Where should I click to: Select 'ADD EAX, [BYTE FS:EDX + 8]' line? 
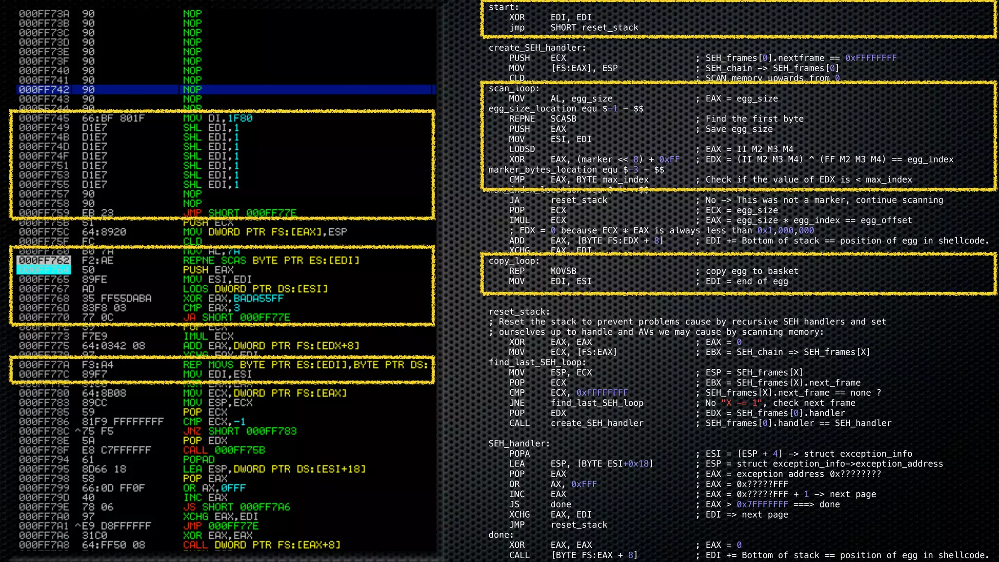(586, 241)
